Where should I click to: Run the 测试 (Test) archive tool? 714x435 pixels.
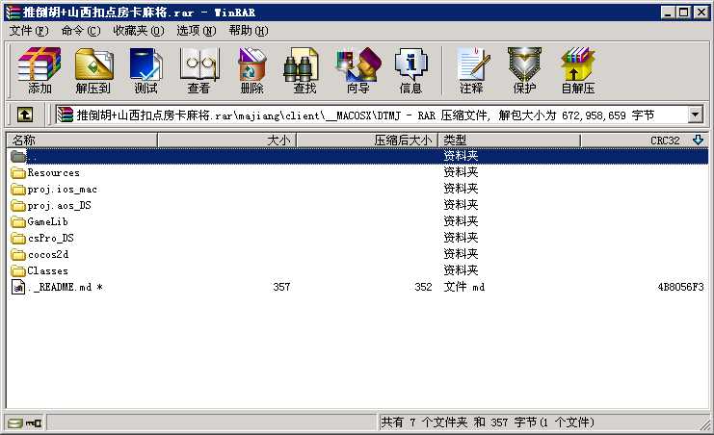[145, 70]
